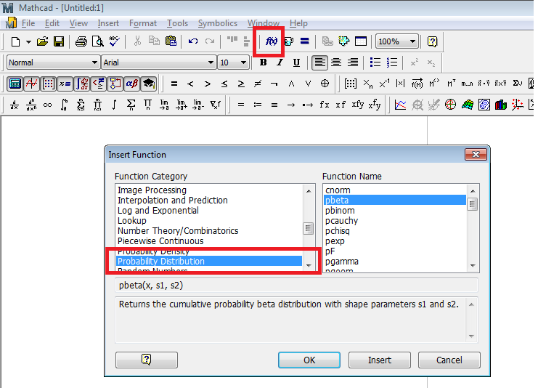This screenshot has width=538, height=388.
Task: Undo the last action
Action: pos(193,41)
